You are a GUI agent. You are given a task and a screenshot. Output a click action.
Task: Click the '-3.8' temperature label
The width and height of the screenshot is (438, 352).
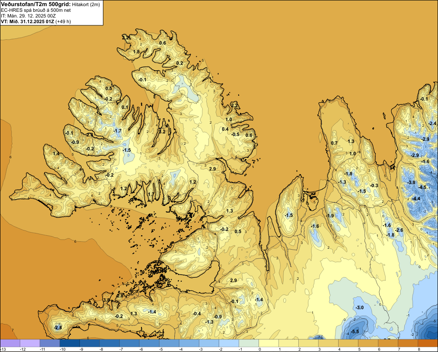(x=411, y=183)
